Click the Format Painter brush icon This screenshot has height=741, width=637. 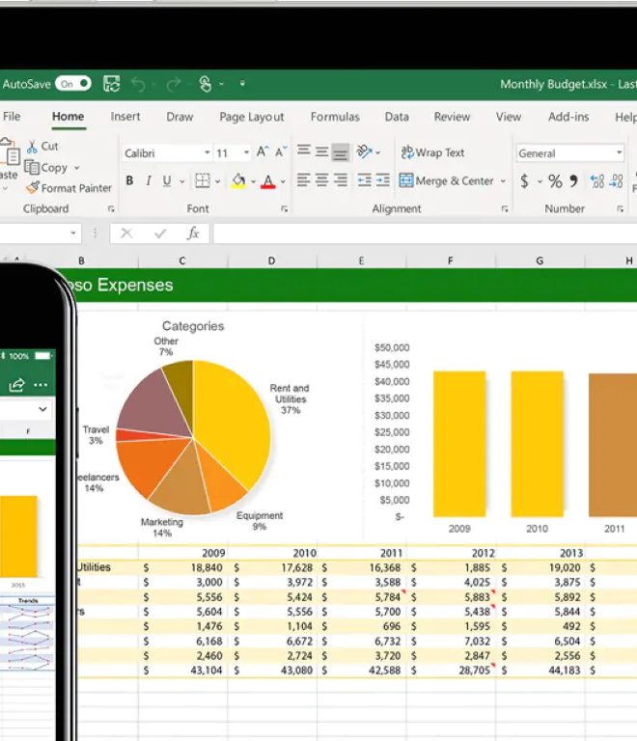point(33,188)
